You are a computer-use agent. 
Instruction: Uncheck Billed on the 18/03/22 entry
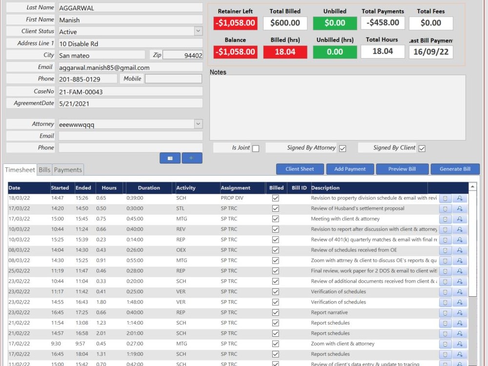[276, 198]
